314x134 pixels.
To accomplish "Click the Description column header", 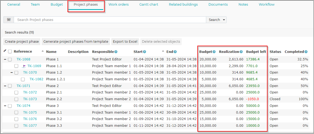I will point(78,52).
